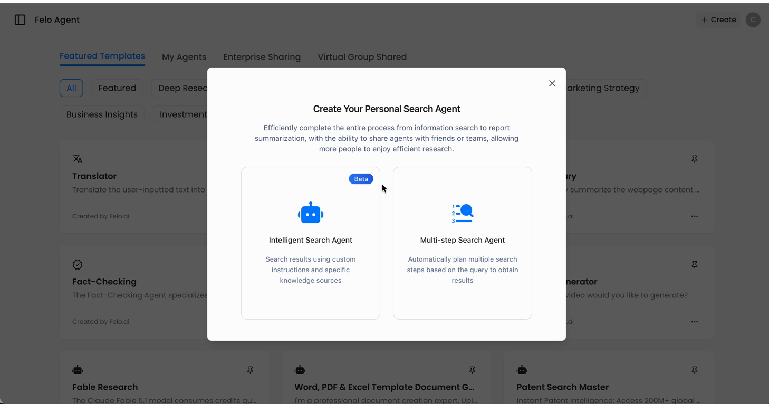This screenshot has width=769, height=404.
Task: Switch to My Agents tab
Action: (184, 57)
